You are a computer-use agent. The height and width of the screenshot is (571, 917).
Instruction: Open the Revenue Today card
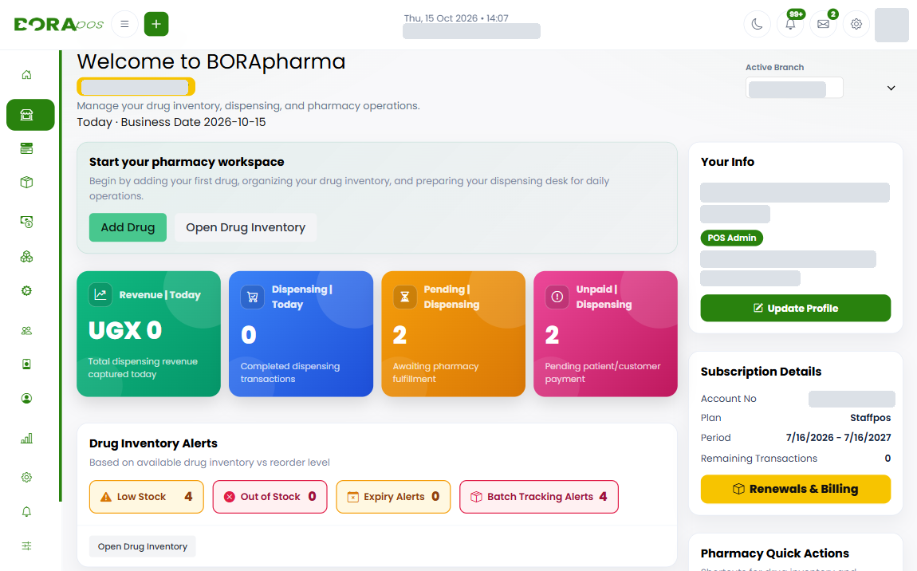point(148,333)
